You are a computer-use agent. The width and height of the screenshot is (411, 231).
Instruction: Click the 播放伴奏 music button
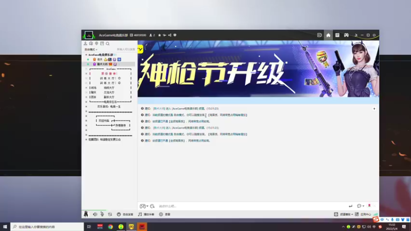(146, 214)
